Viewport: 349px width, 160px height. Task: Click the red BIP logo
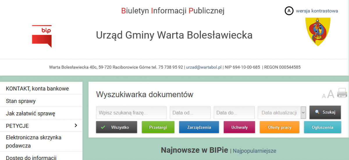[x=42, y=36]
